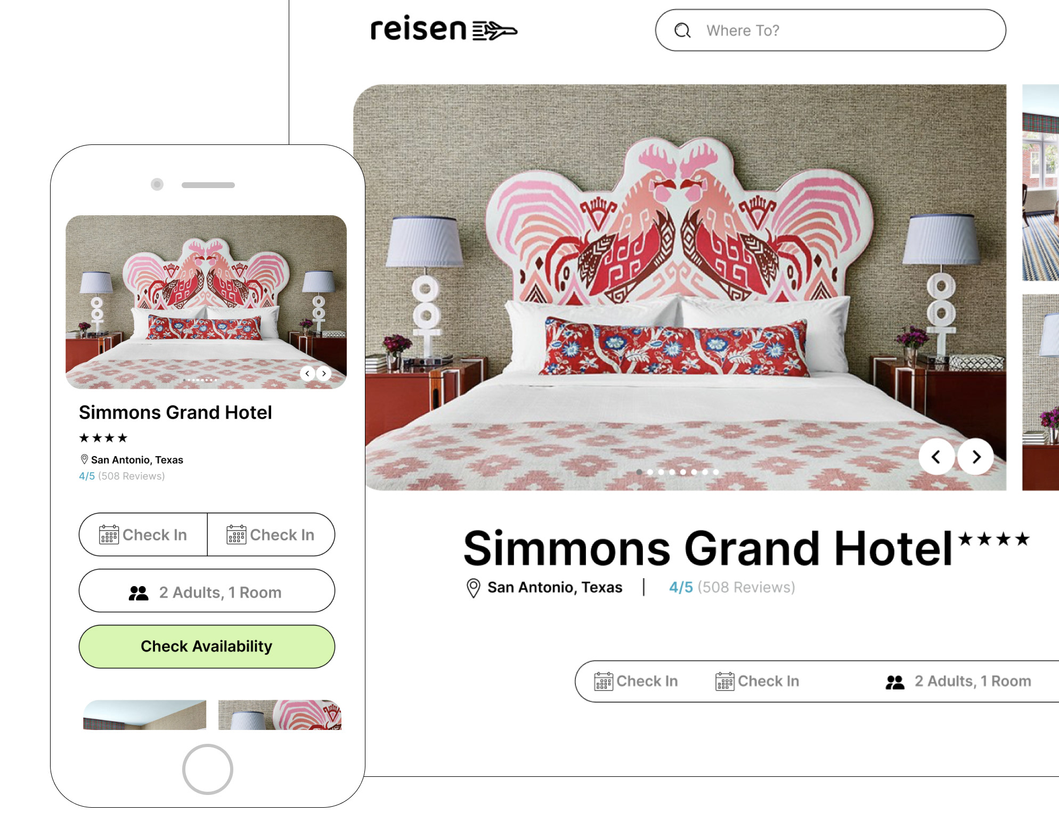Open the first Check In date picker on phone
Image resolution: width=1059 pixels, height=828 pixels.
click(x=143, y=535)
